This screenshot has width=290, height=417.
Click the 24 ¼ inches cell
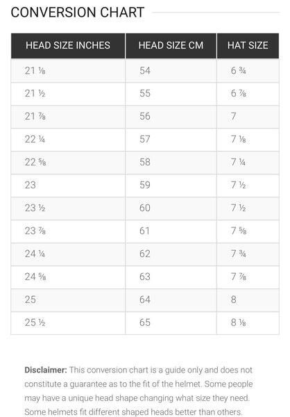point(68,254)
